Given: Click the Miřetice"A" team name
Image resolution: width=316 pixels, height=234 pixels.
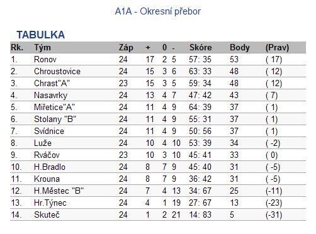Looking at the screenshot, I should pyautogui.click(x=54, y=107).
